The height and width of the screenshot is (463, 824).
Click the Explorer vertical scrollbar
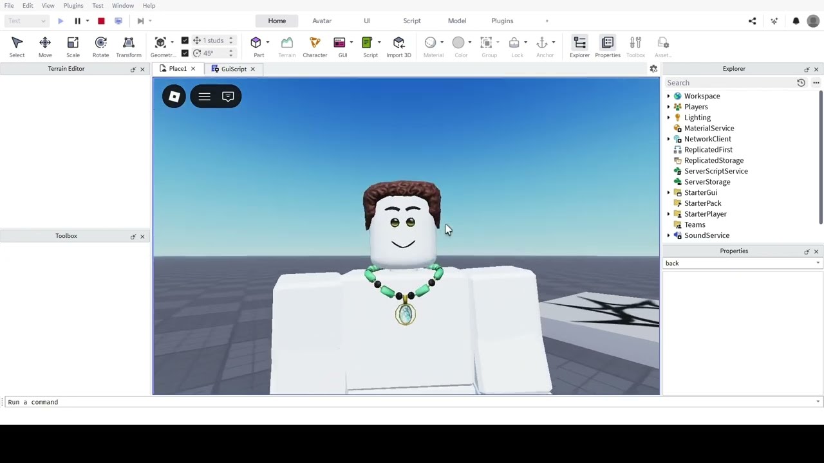point(821,158)
